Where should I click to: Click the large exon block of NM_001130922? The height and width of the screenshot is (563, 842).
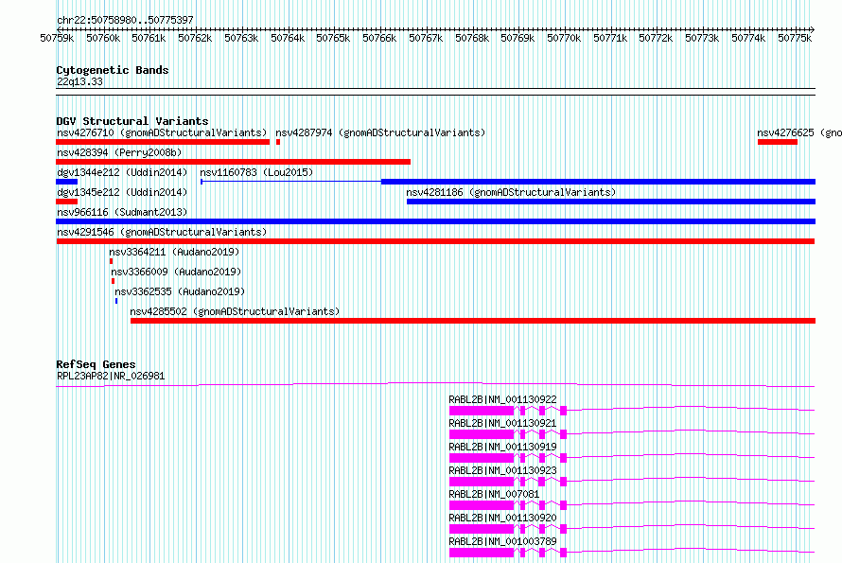click(x=482, y=411)
